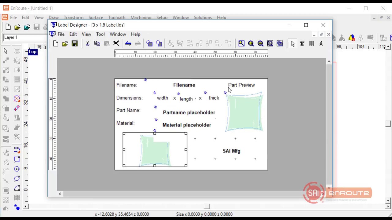Select the pointer arrow tool in Label Designer

point(292,44)
